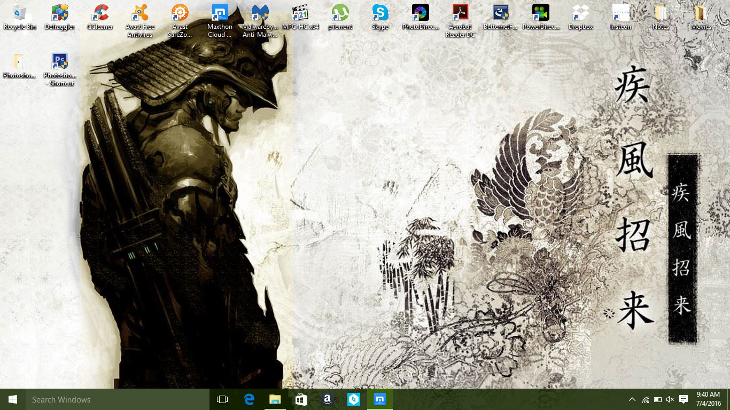Select the Maxthon Cloud desktop shortcut
This screenshot has width=730, height=410.
click(x=220, y=21)
